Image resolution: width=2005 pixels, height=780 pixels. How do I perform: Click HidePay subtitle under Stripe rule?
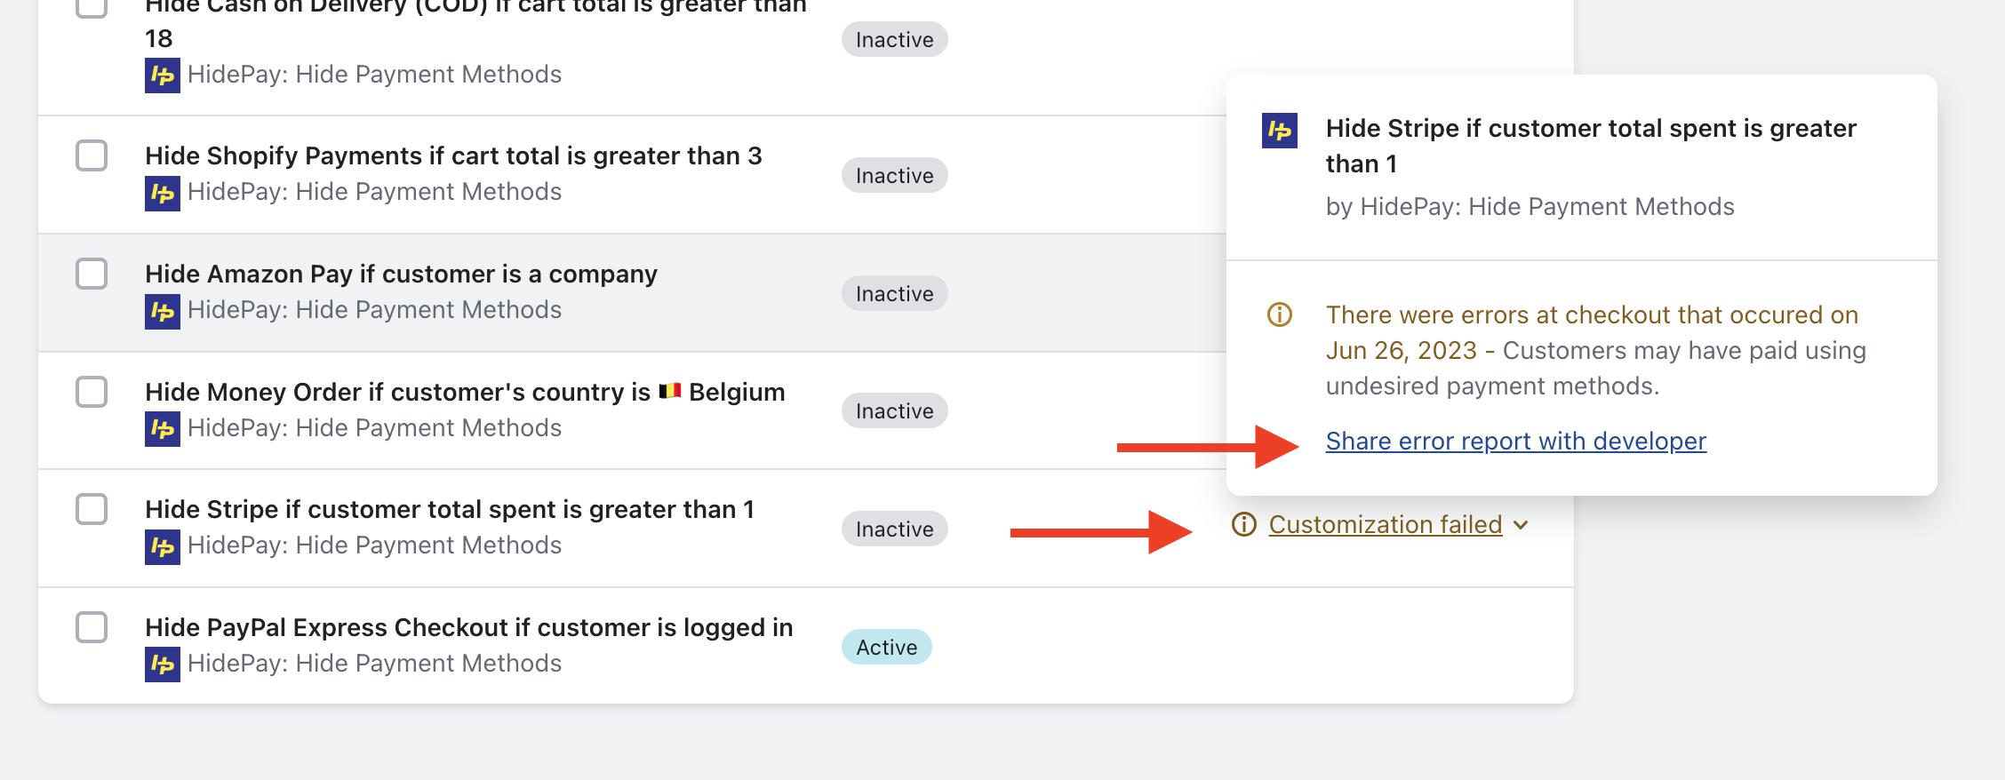pyautogui.click(x=374, y=545)
